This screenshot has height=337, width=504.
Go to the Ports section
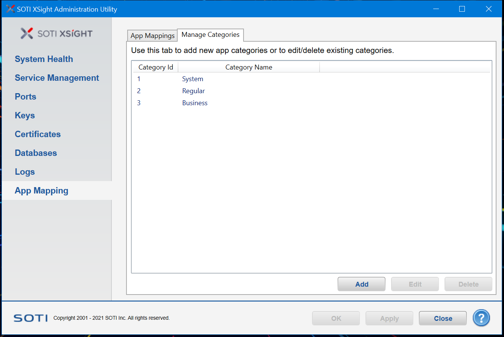(x=26, y=97)
